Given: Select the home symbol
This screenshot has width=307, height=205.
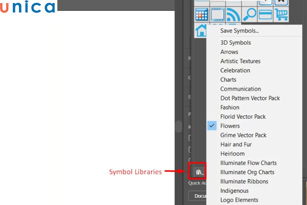Looking at the screenshot, I should click(x=202, y=30).
